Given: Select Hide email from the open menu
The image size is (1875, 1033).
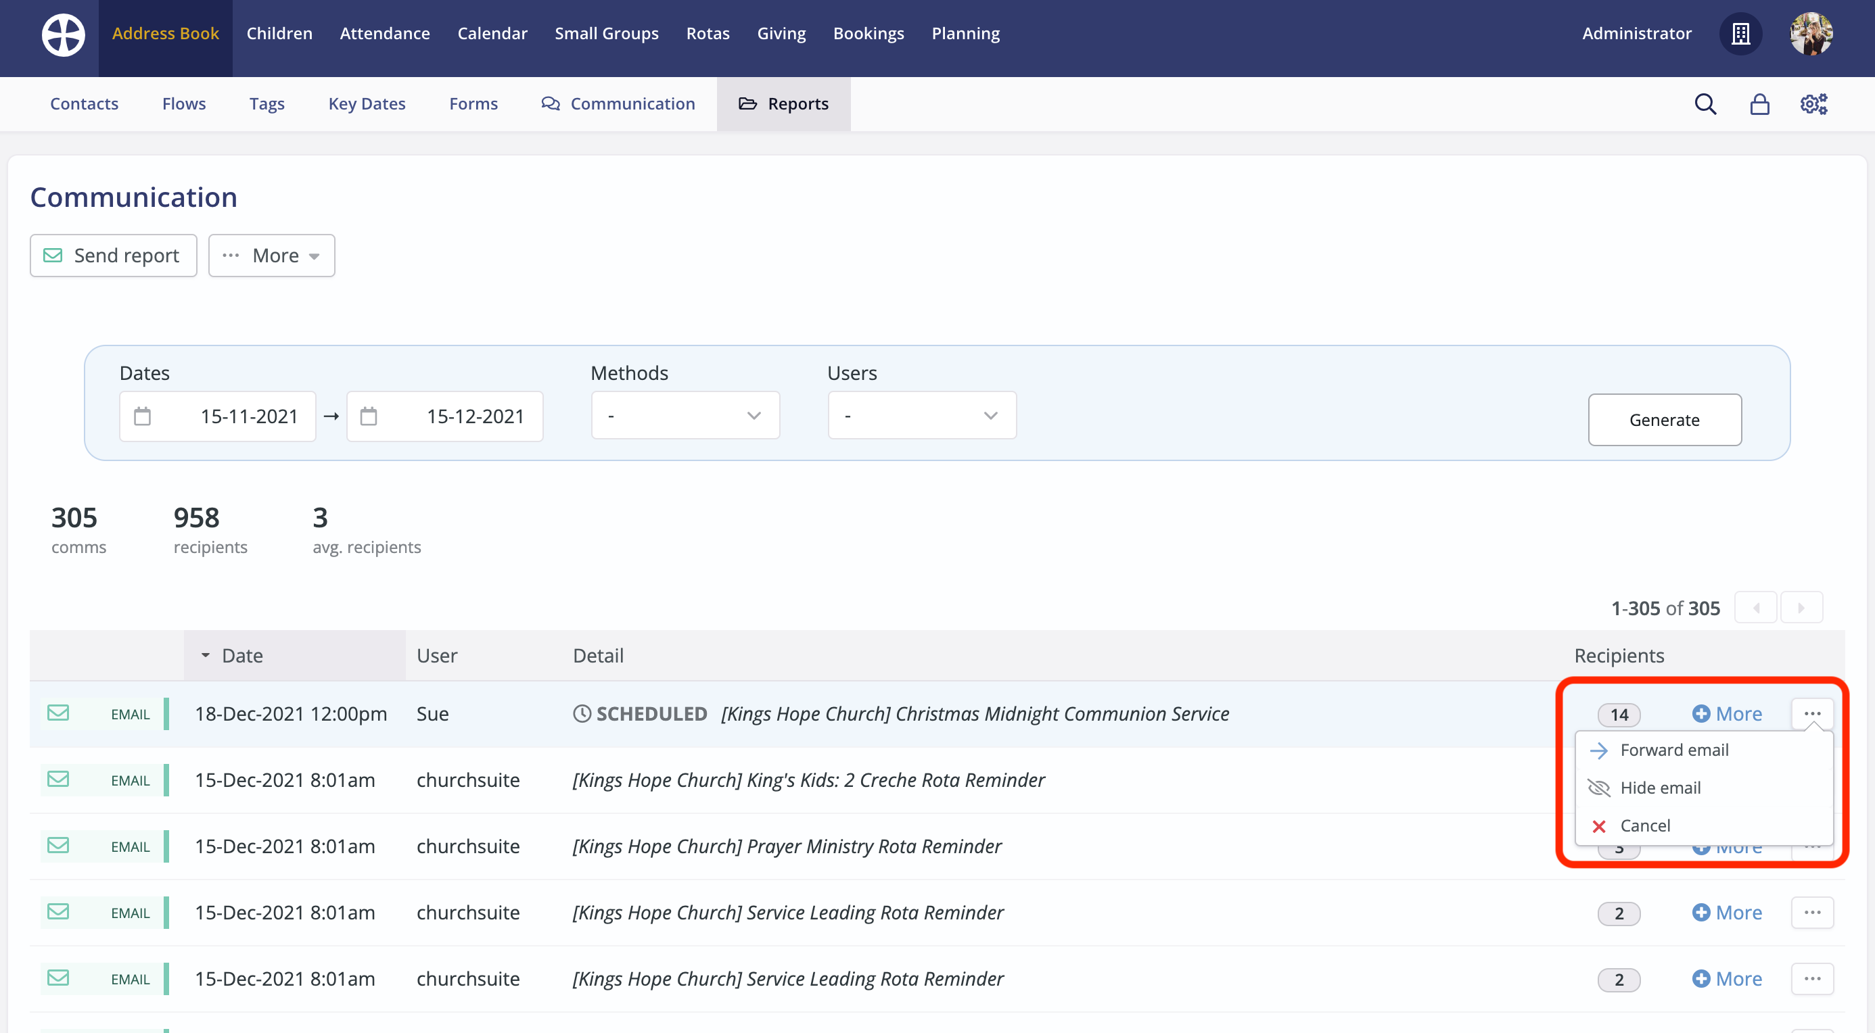Looking at the screenshot, I should click(x=1661, y=787).
